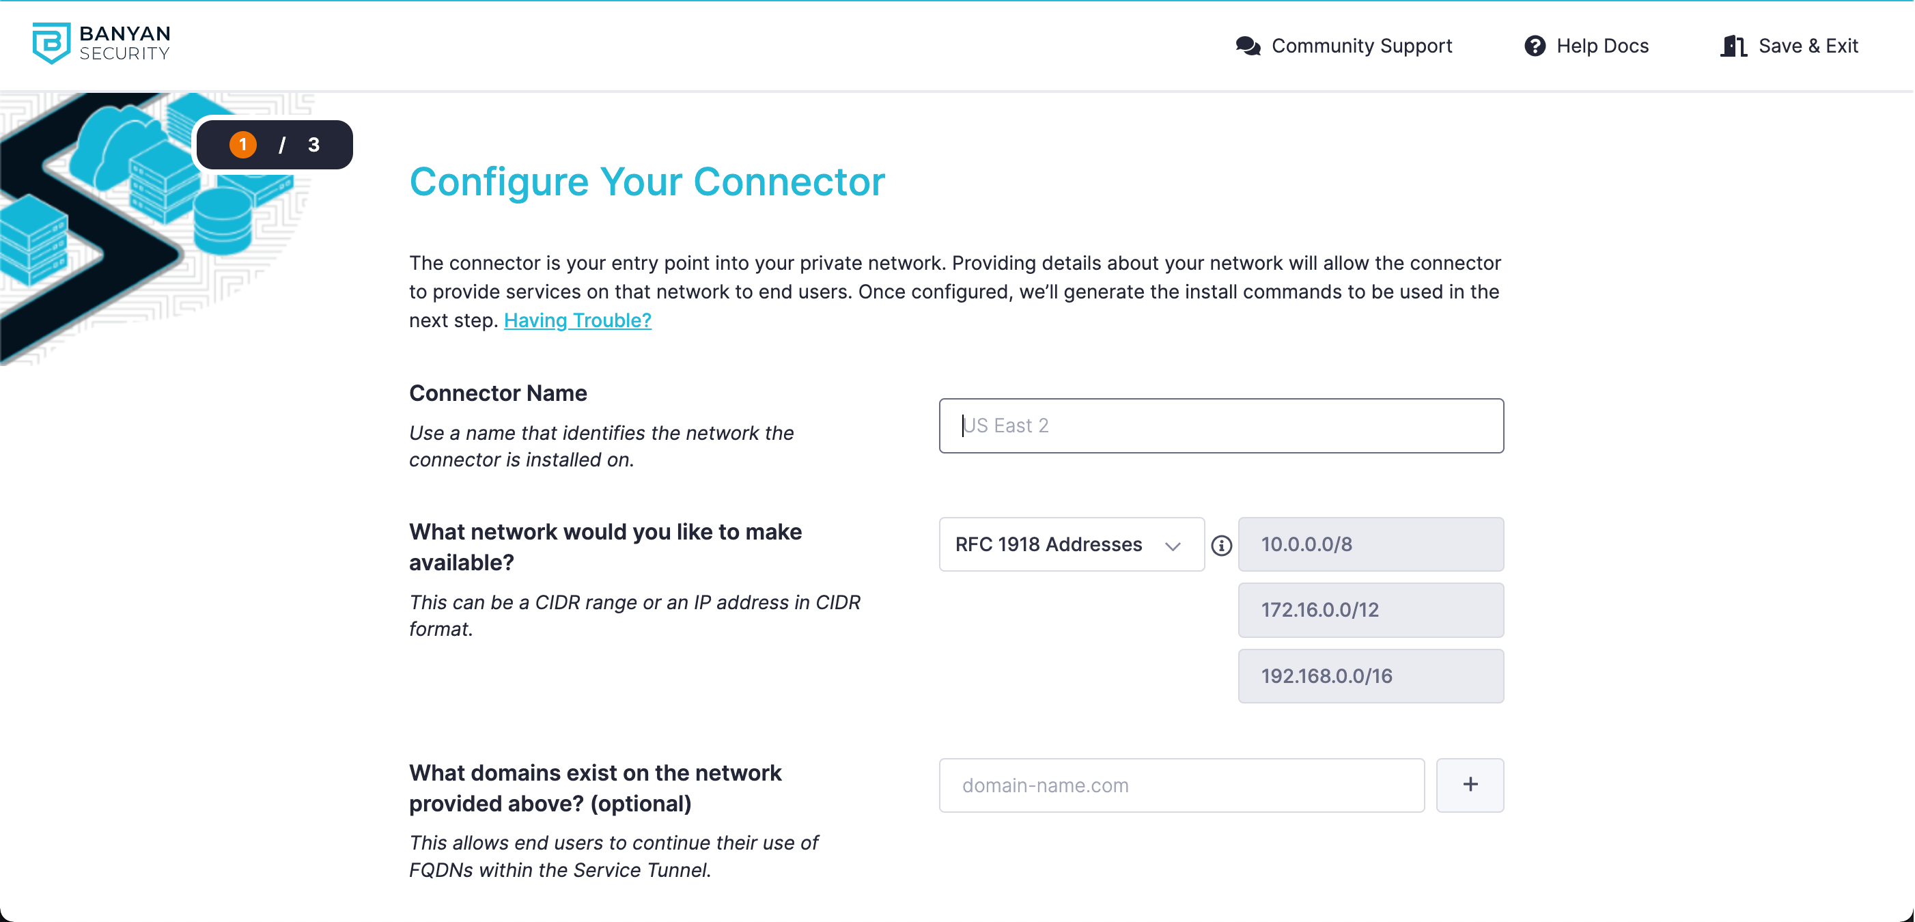Click the Help Docs question mark icon
This screenshot has height=922, width=1915.
pyautogui.click(x=1535, y=46)
